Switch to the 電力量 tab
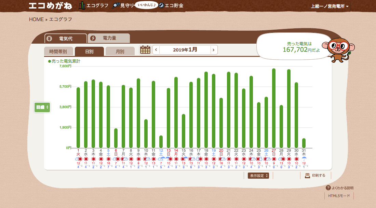This screenshot has width=376, height=208. 109,38
